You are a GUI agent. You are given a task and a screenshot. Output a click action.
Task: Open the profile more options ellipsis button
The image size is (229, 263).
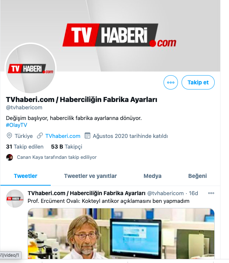point(171,83)
